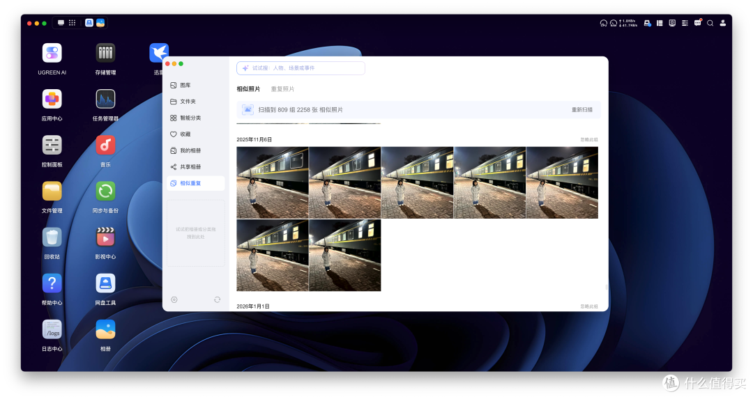
Task: Select second train photo in top row
Action: (x=345, y=182)
